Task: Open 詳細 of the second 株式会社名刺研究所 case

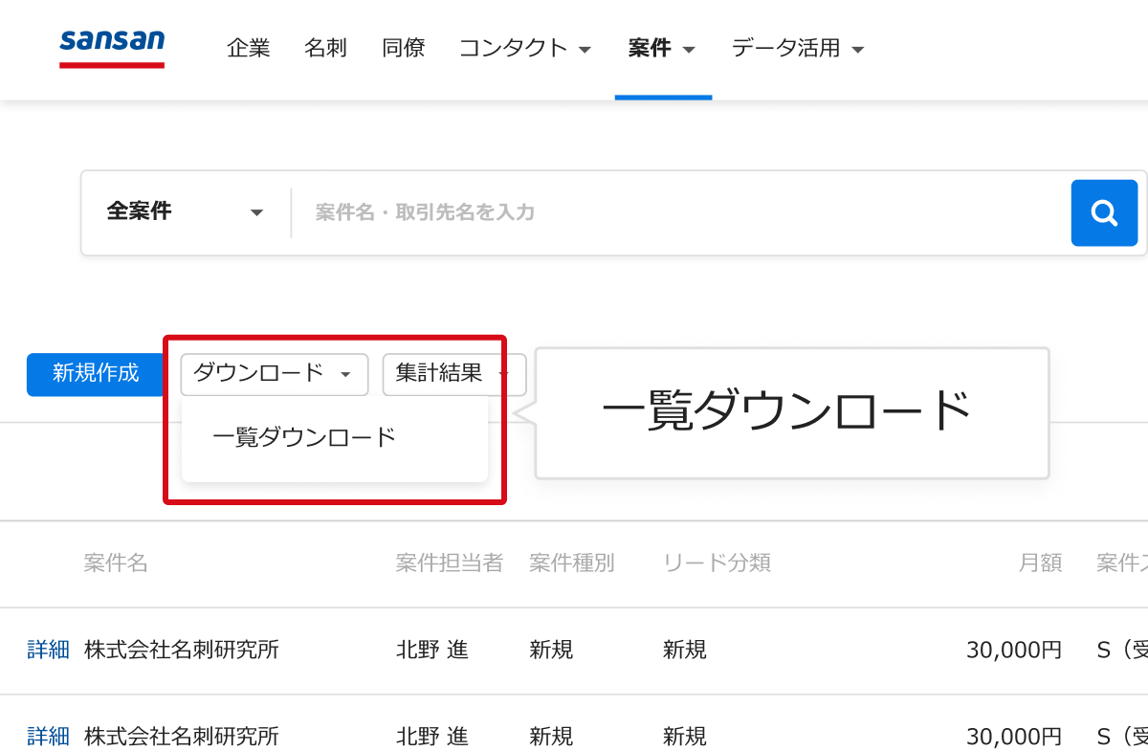Action: point(48,737)
